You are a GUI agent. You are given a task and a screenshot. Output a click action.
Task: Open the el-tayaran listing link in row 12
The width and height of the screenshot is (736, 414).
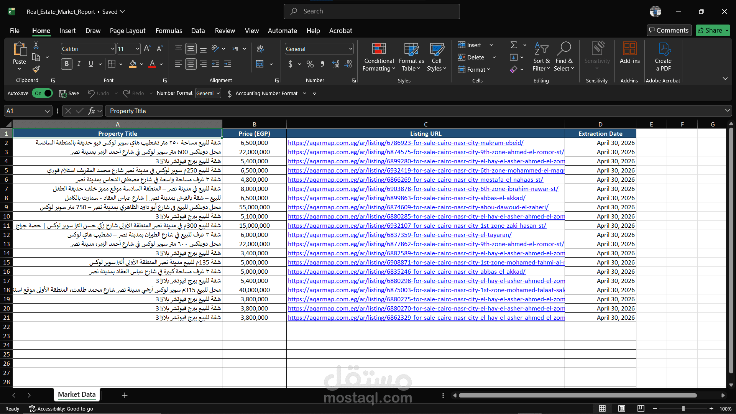pyautogui.click(x=400, y=235)
